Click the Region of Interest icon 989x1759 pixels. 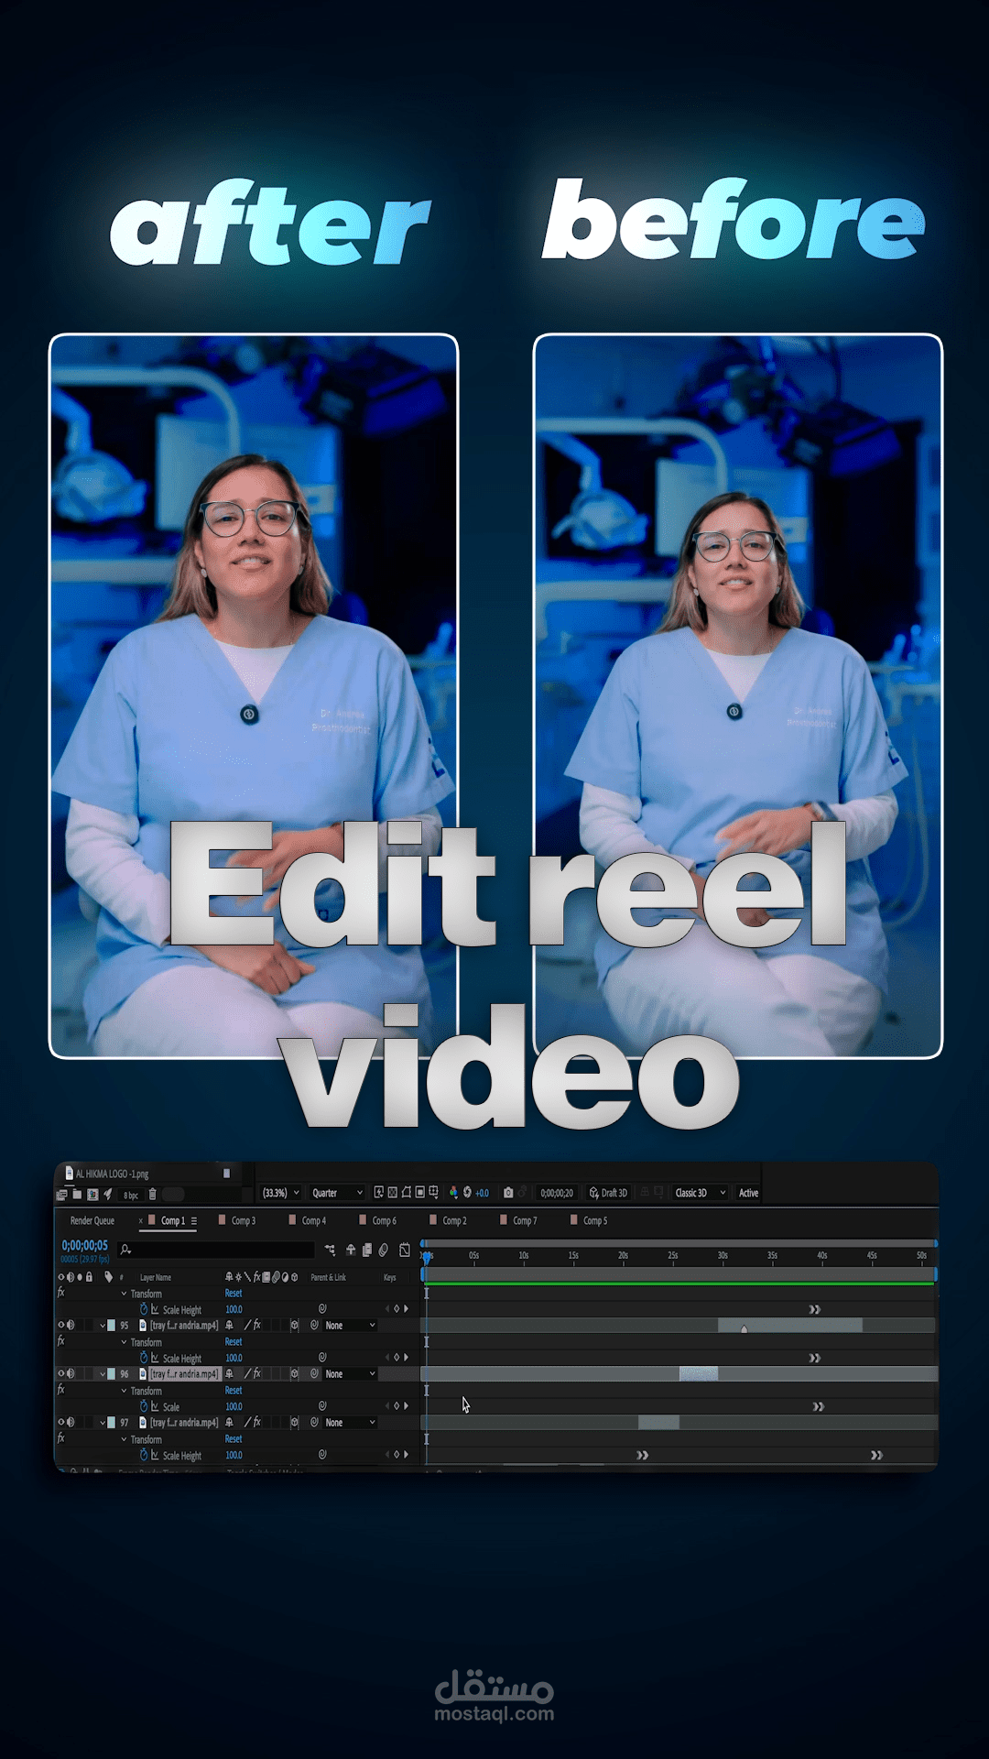click(x=419, y=1192)
